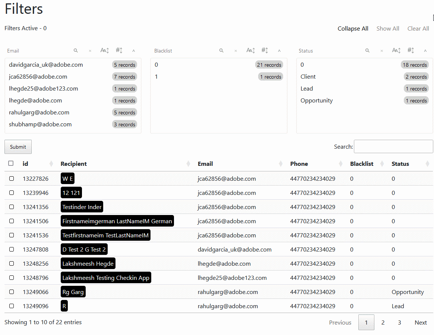Select Blacklist value 1 with 1 records

(x=219, y=77)
